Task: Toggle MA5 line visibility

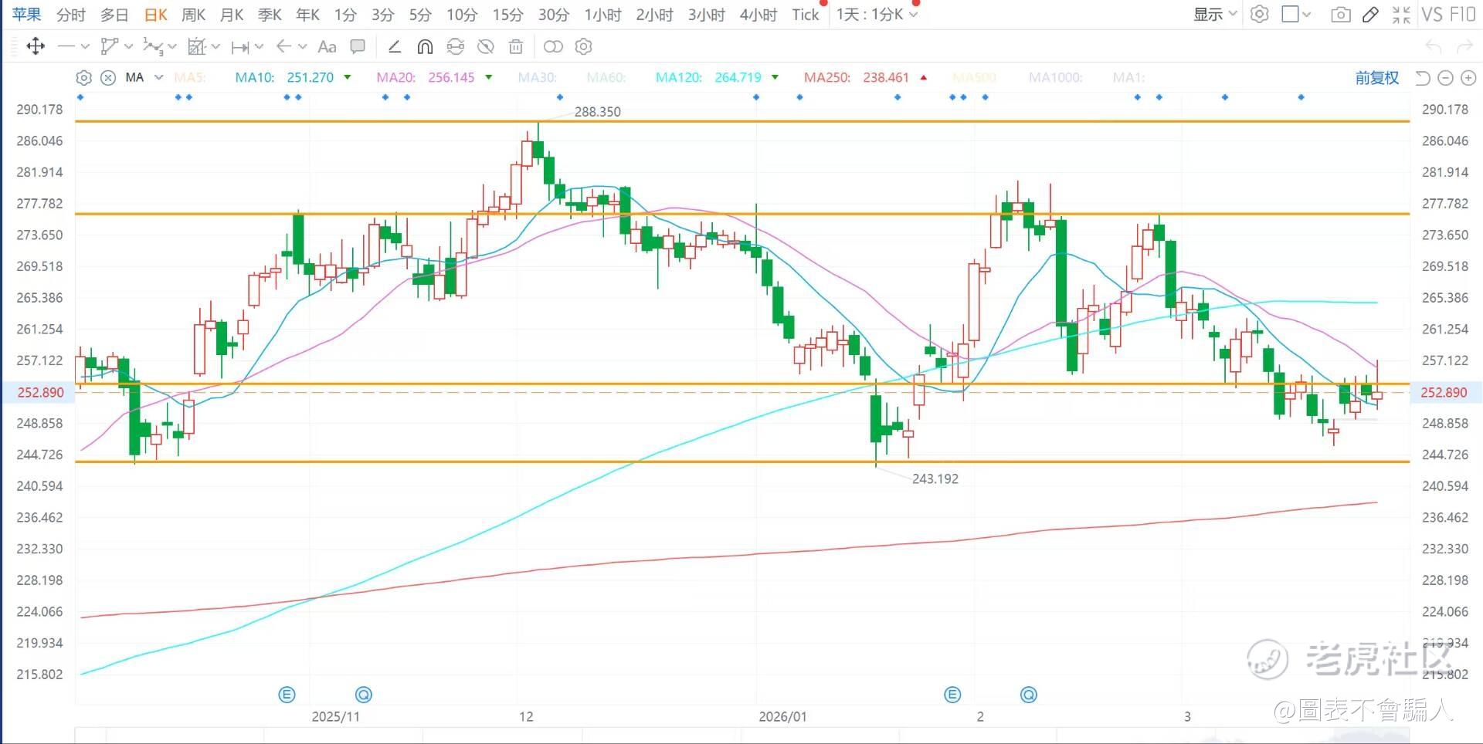Action: [x=190, y=77]
